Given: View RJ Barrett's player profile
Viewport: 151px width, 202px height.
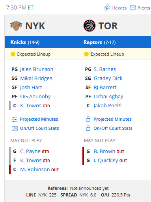Looking at the screenshot, I should pyautogui.click(x=105, y=88).
